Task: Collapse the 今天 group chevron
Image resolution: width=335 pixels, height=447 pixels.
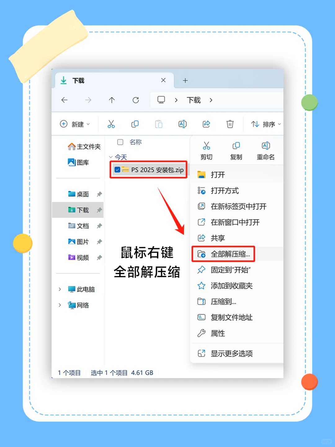Action: coord(111,157)
